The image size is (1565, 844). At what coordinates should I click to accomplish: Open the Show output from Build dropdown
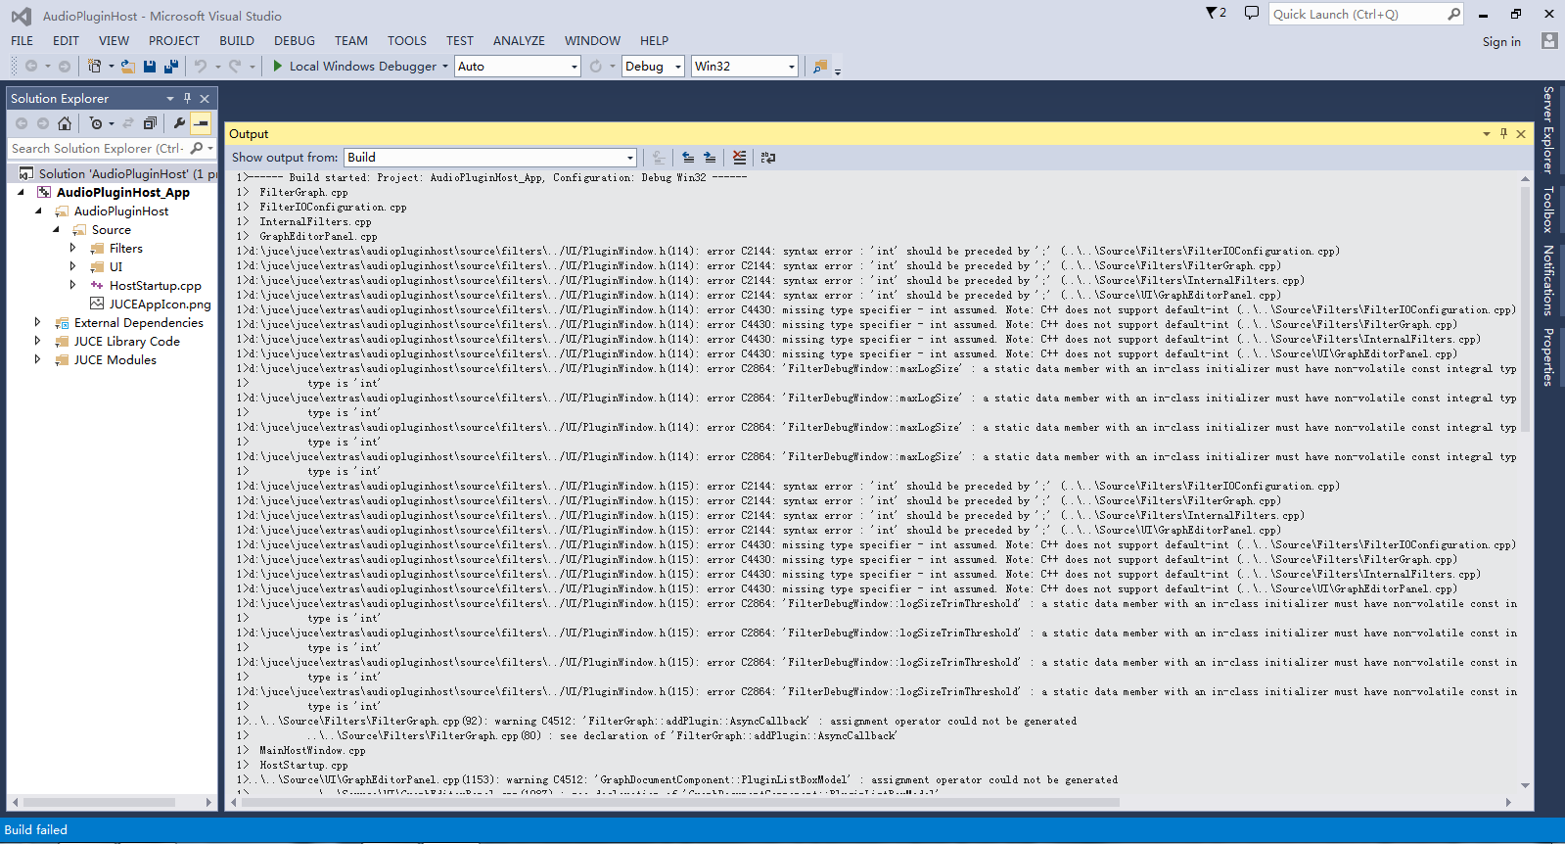(490, 157)
